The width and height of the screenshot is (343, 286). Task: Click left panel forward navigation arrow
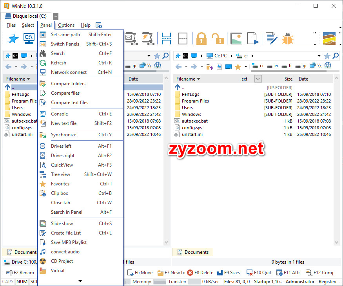(24, 67)
